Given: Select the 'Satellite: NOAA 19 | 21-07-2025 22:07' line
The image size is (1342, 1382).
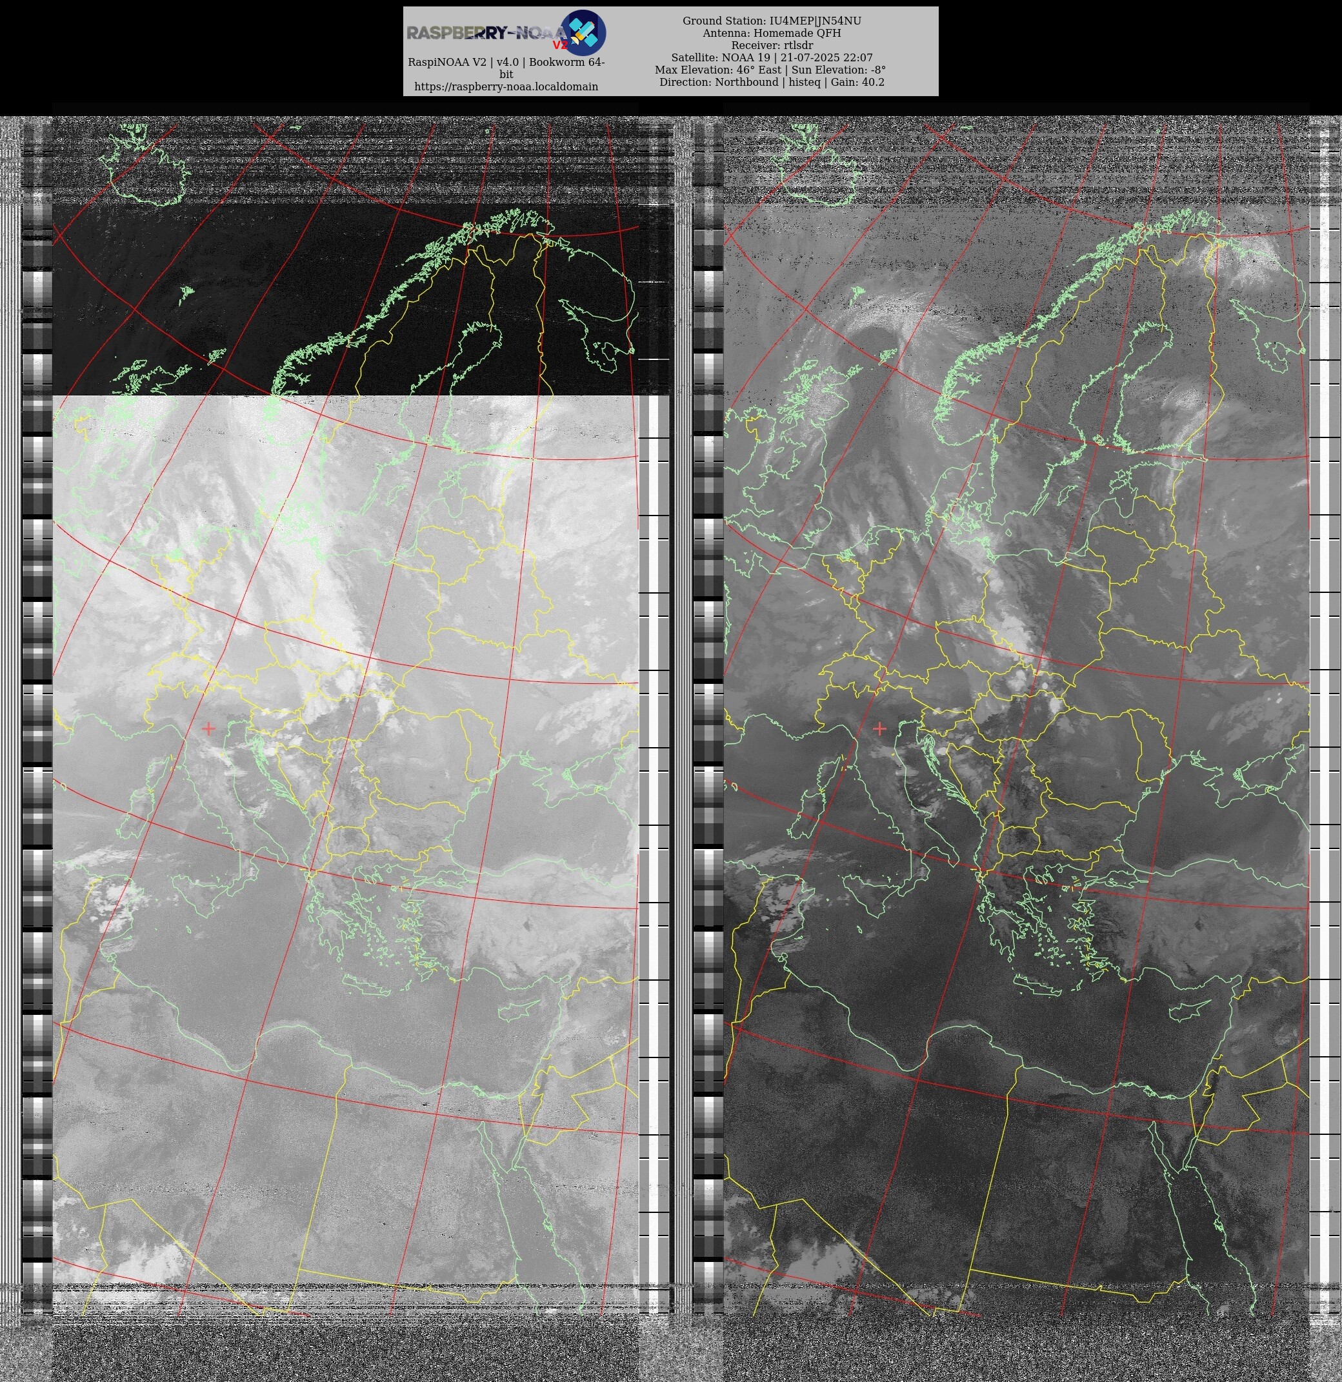Looking at the screenshot, I should [x=771, y=58].
